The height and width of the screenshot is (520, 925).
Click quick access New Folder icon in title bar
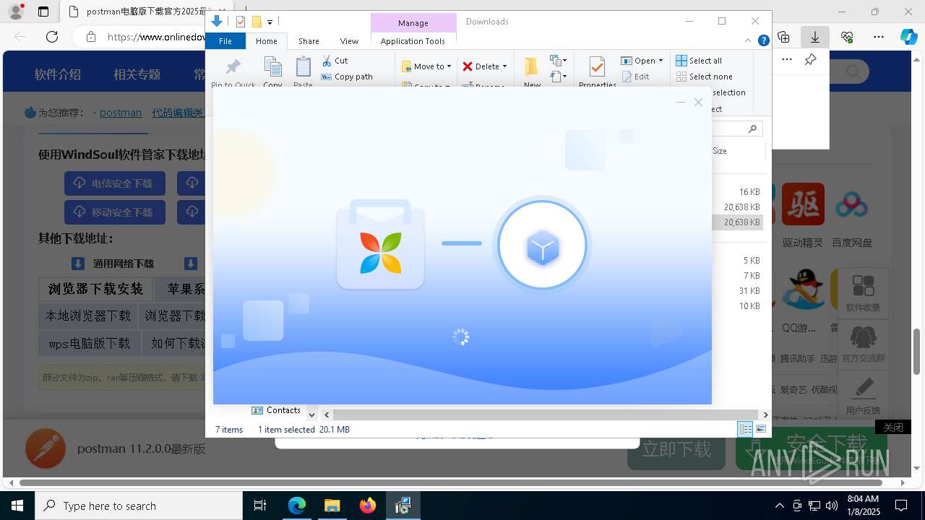(257, 22)
